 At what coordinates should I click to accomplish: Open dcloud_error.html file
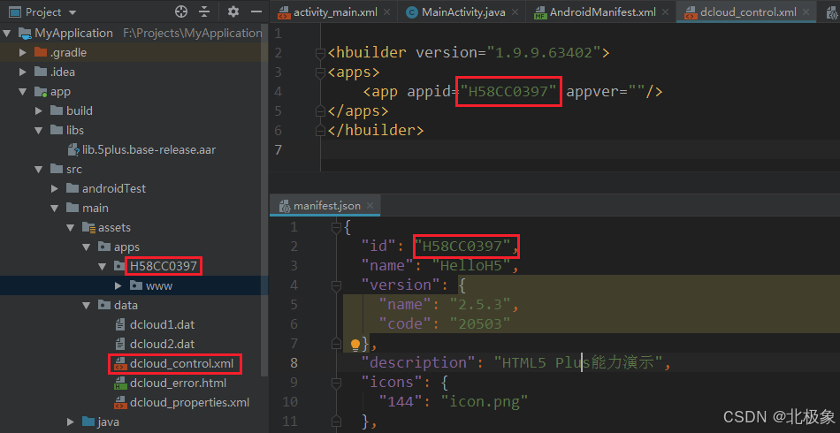click(171, 384)
